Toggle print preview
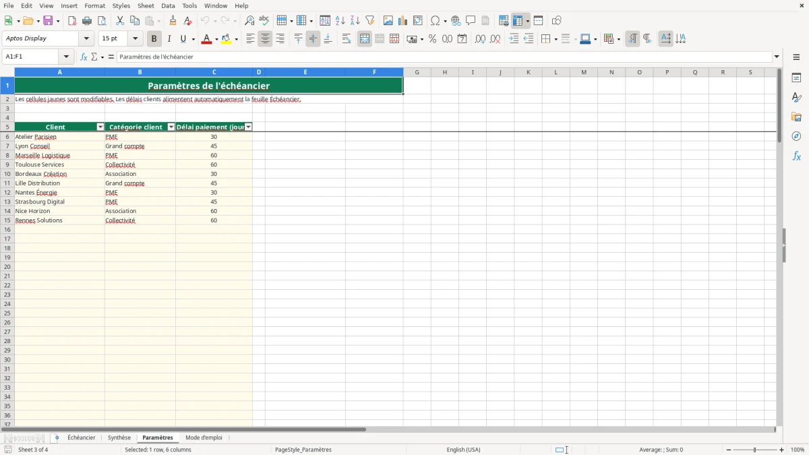Viewport: 809px width, 455px height. coord(102,21)
